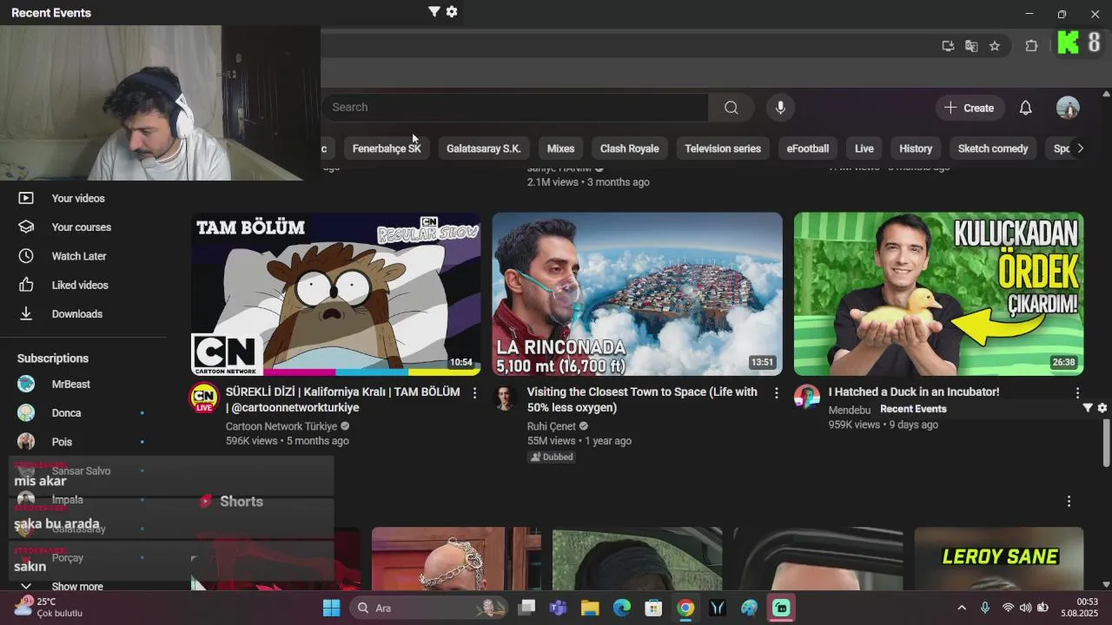Open Recent Events settings gear in title bar
This screenshot has width=1112, height=625.
pos(452,11)
